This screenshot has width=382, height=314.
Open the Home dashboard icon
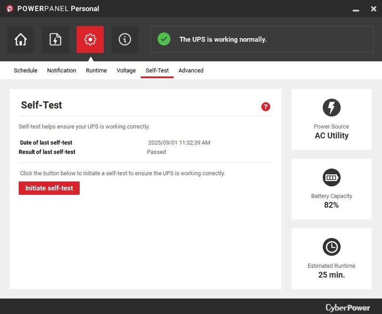click(x=21, y=40)
